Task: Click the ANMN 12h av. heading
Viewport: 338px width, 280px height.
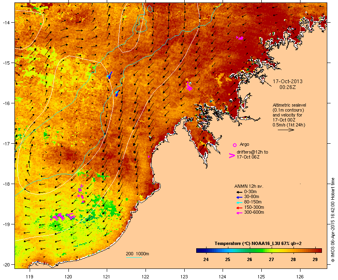Action: [x=249, y=186]
